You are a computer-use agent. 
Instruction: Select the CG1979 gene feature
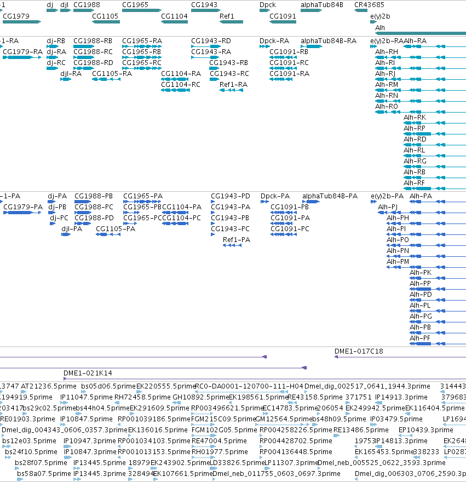22,22
